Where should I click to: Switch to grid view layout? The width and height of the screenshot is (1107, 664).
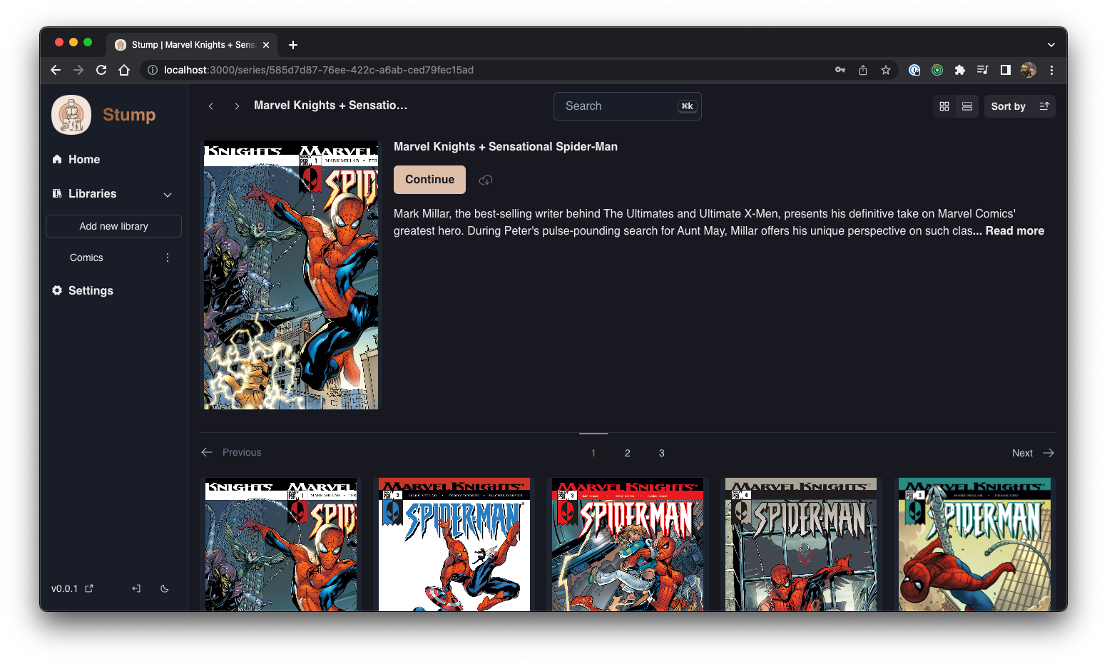point(944,106)
